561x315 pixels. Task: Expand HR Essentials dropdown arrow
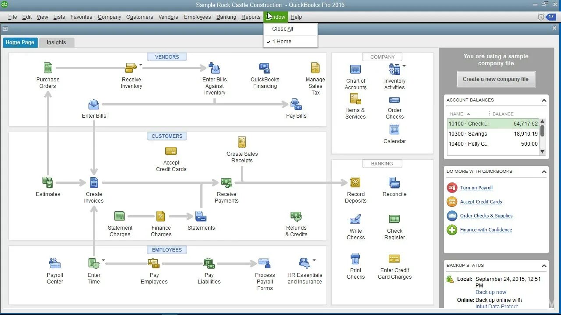coord(314,260)
